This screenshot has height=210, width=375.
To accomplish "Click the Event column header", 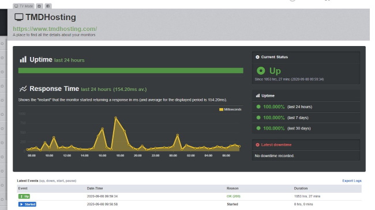I will [22, 188].
